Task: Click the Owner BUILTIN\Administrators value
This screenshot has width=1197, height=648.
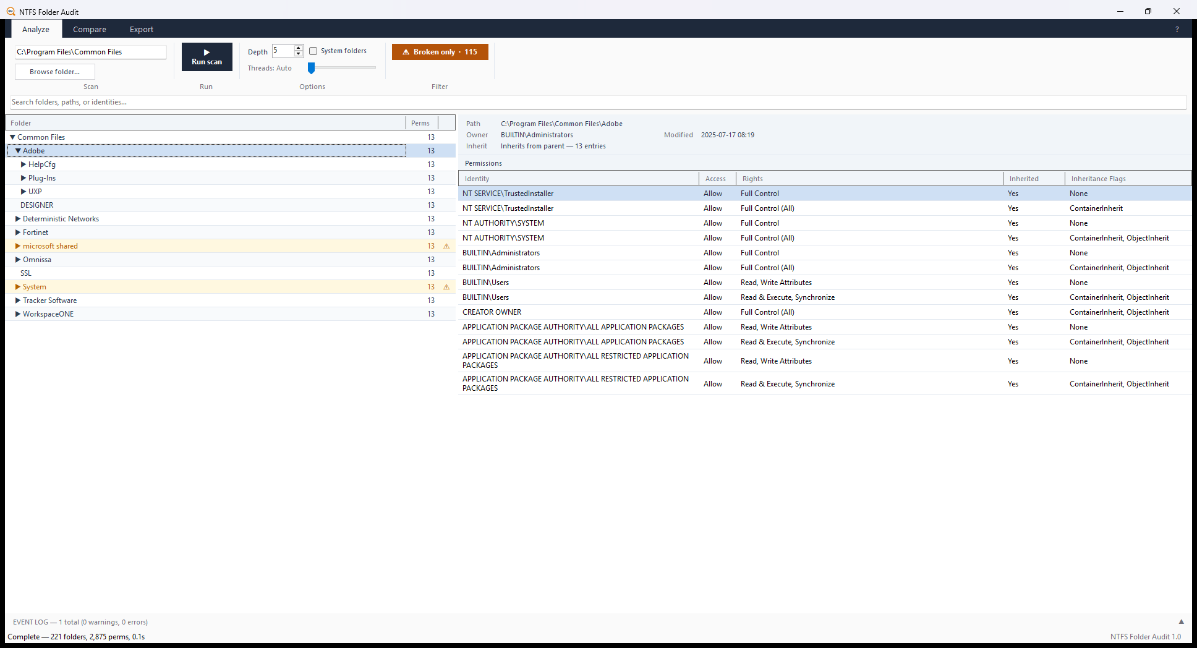Action: pyautogui.click(x=537, y=135)
